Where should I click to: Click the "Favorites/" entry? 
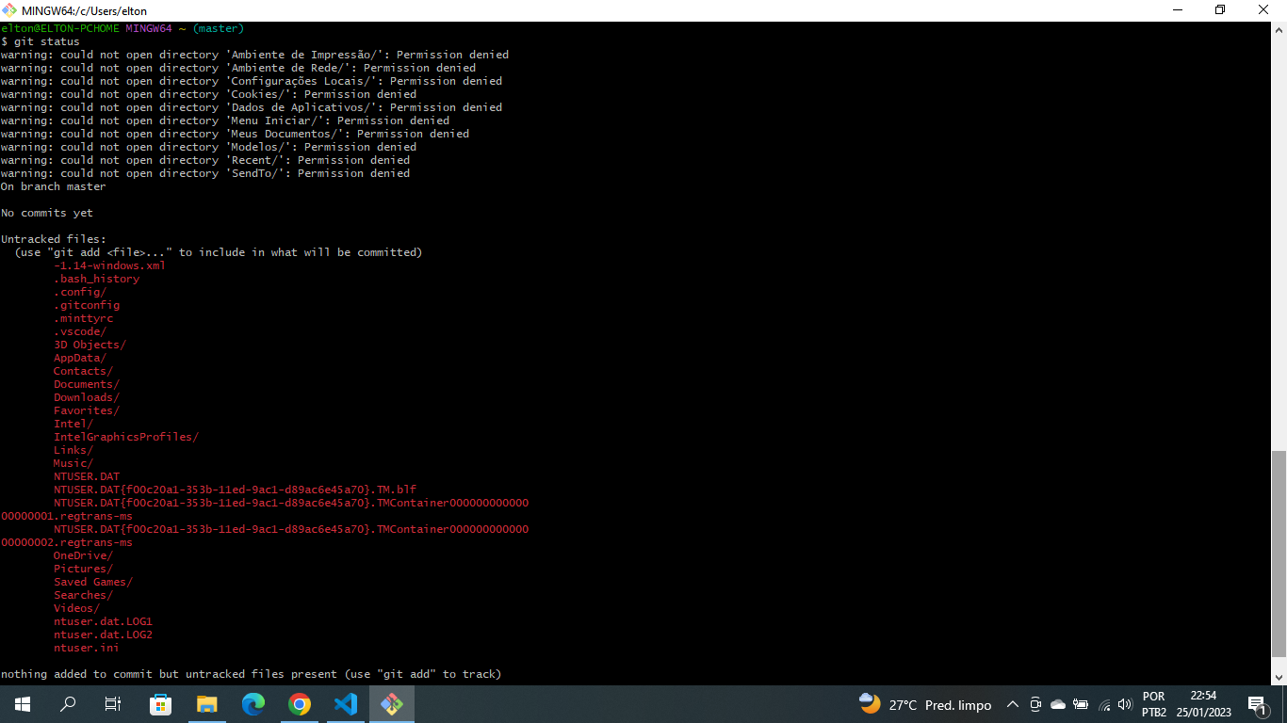[x=87, y=410]
